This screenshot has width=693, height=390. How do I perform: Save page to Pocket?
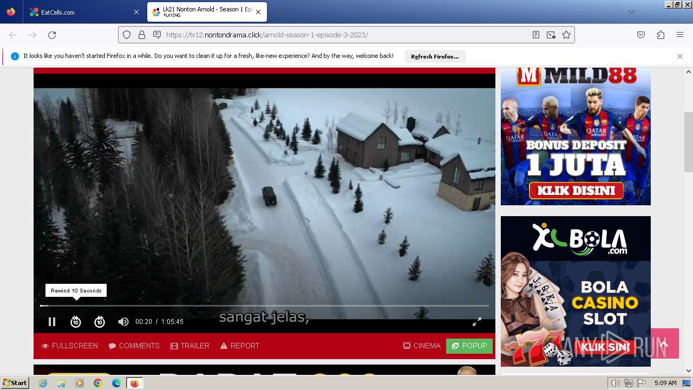tap(641, 35)
